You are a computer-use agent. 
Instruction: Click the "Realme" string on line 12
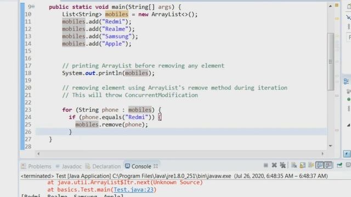(115, 29)
